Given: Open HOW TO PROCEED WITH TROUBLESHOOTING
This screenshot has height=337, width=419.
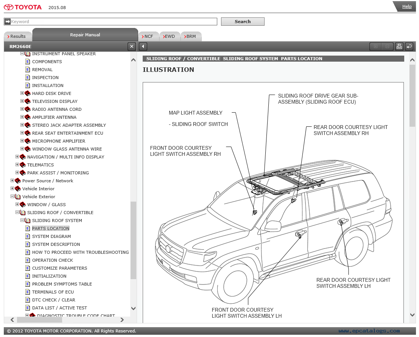Looking at the screenshot, I should 80,252.
